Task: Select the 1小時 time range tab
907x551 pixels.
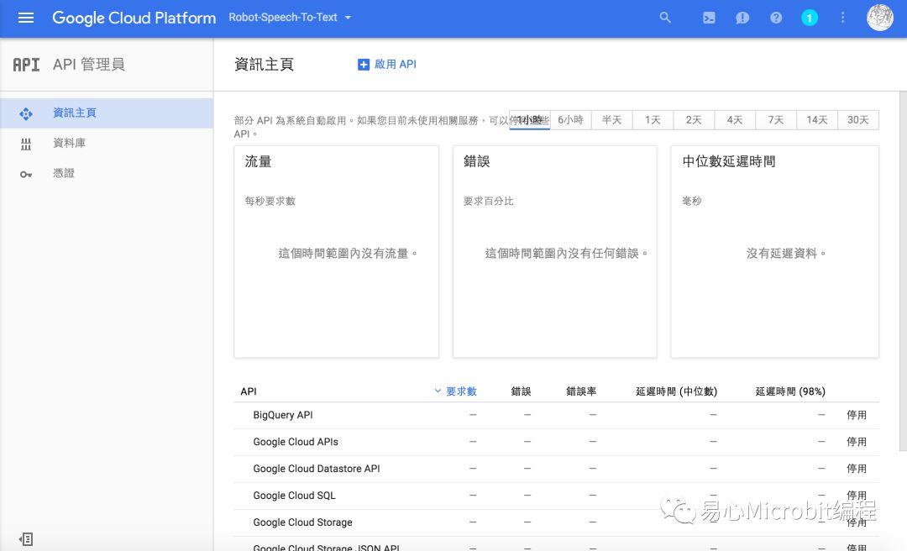Action: [x=529, y=120]
